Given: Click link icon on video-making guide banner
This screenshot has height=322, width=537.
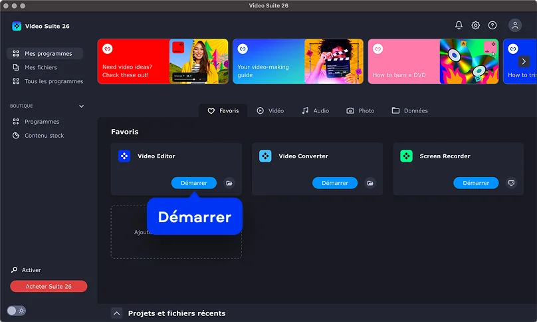Looking at the screenshot, I should coord(243,49).
